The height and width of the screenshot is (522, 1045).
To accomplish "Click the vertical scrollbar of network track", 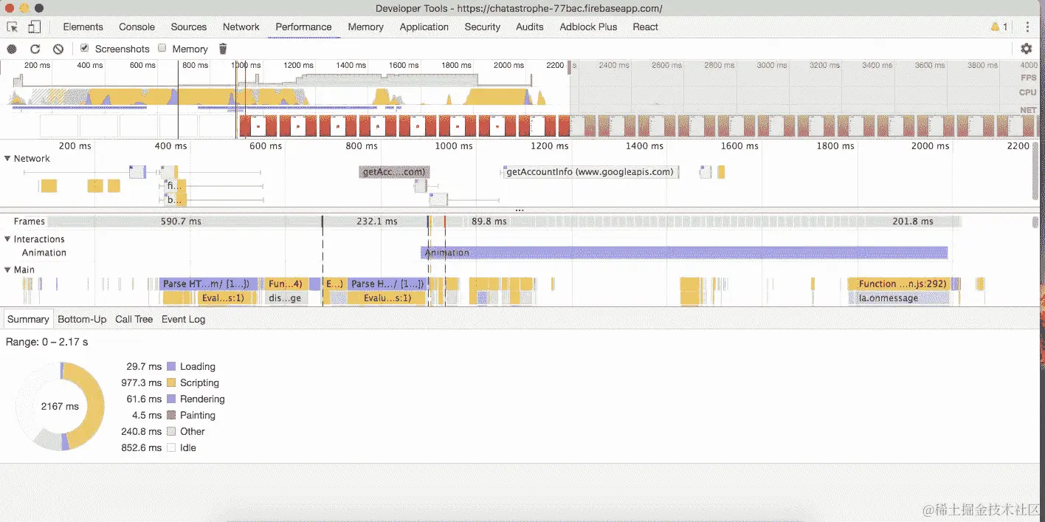I will [1037, 171].
